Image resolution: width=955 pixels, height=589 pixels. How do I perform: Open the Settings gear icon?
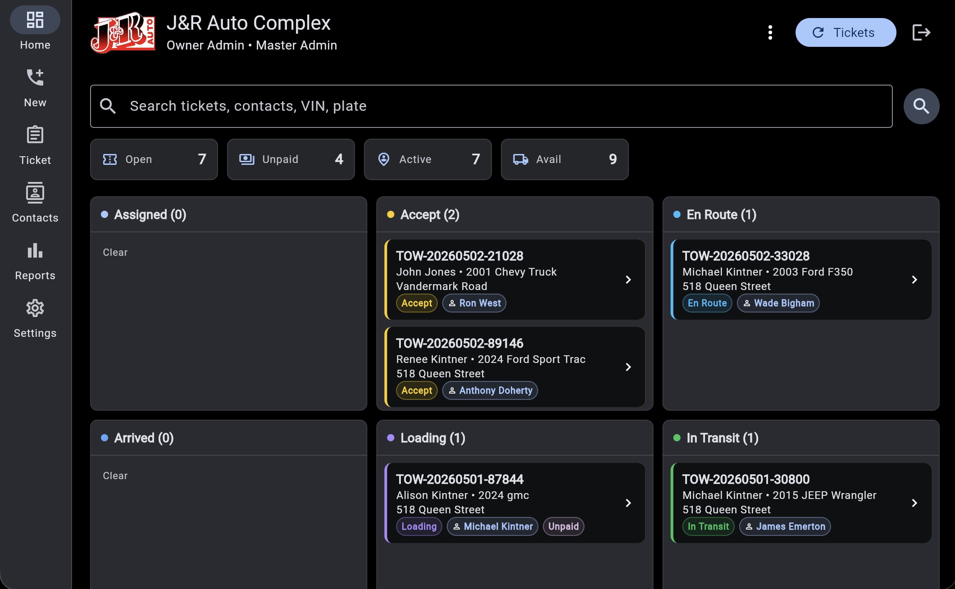point(35,308)
